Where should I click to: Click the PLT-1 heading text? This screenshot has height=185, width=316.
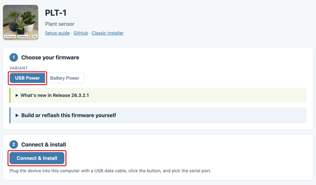tap(56, 13)
